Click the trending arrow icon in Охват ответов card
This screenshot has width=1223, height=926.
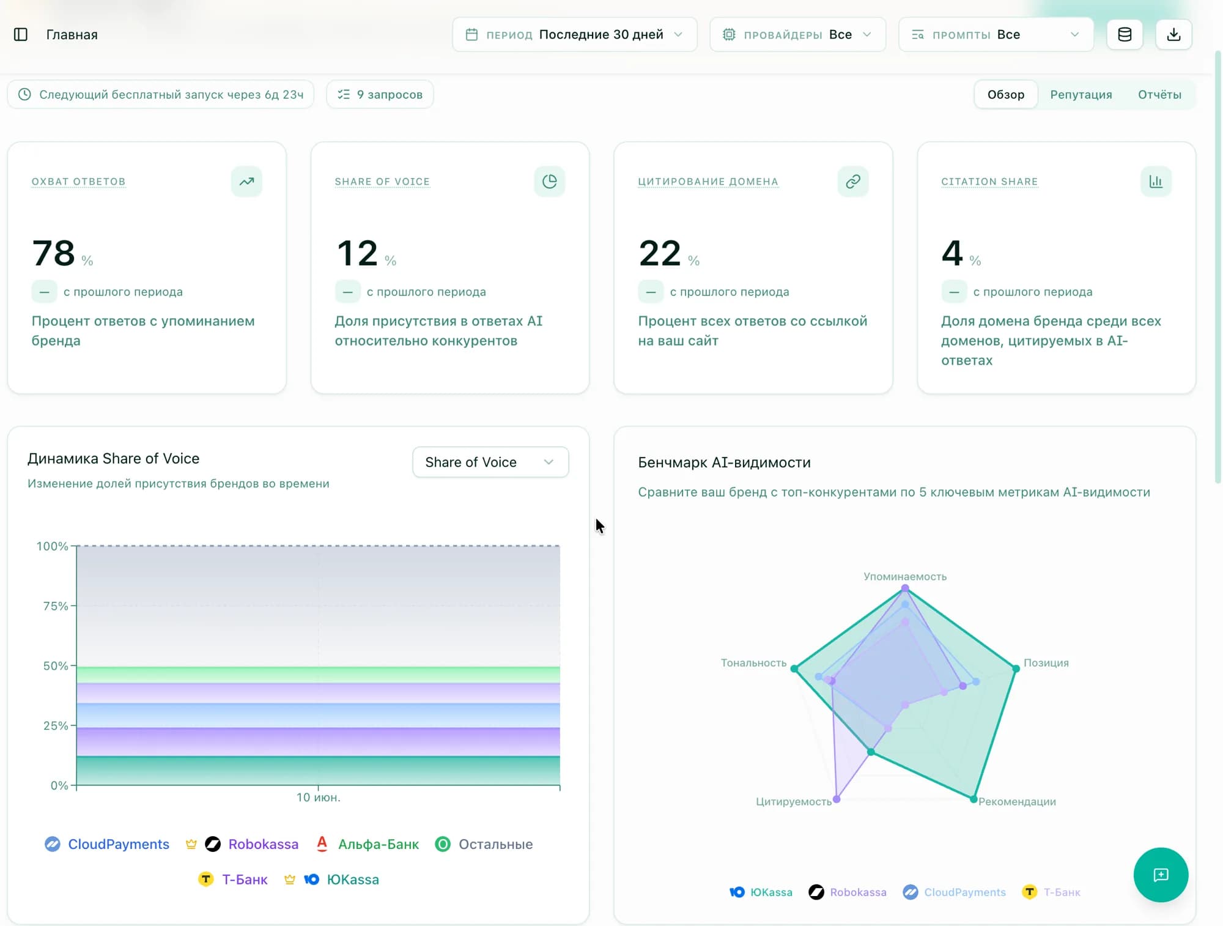246,182
